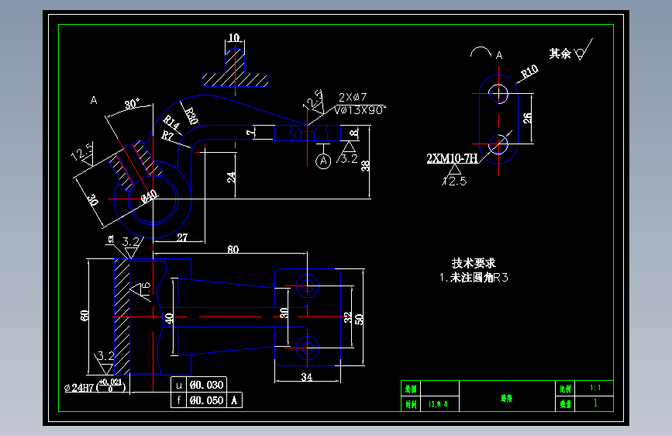Click the "技术要求" heading text
Viewport: 672px width, 436px height.
tap(474, 263)
